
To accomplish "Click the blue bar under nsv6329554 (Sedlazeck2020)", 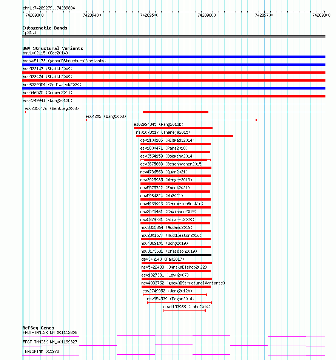I will 174,88.
